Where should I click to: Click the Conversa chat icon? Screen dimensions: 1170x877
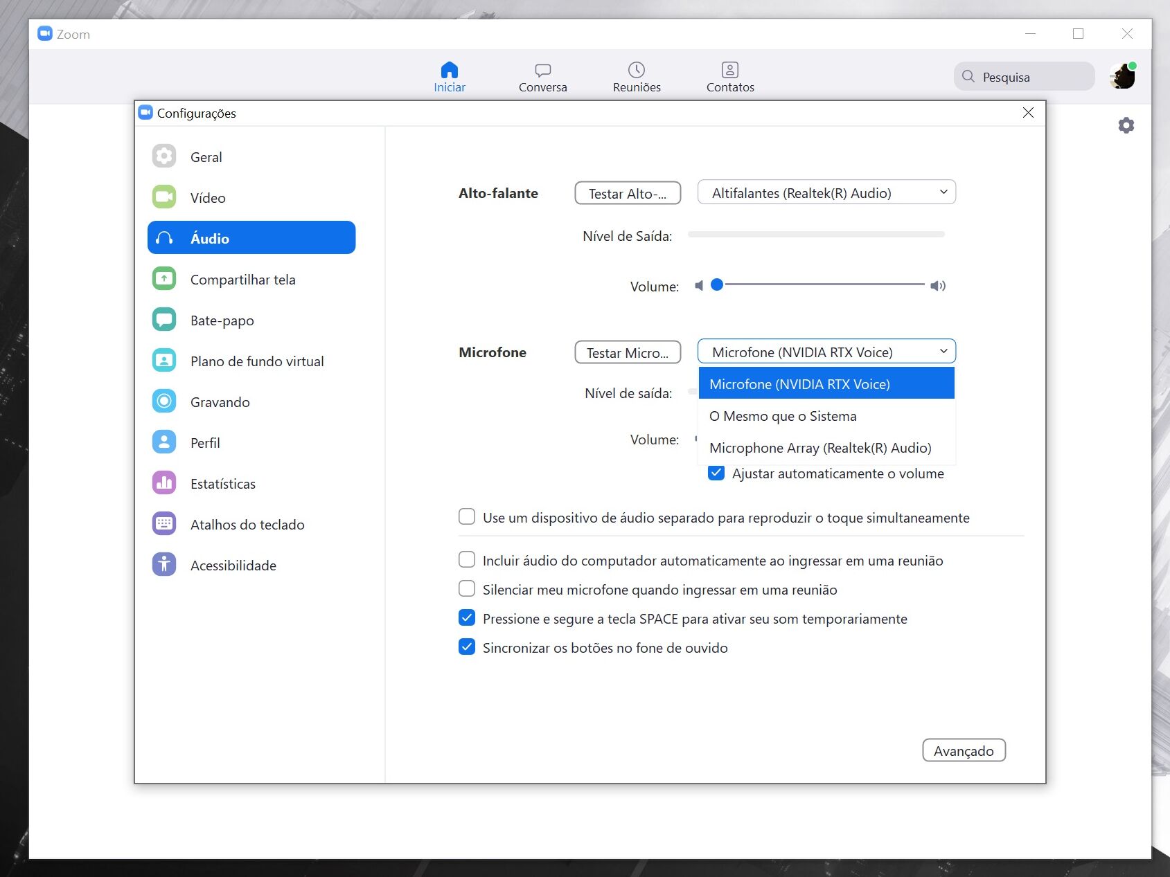click(543, 70)
